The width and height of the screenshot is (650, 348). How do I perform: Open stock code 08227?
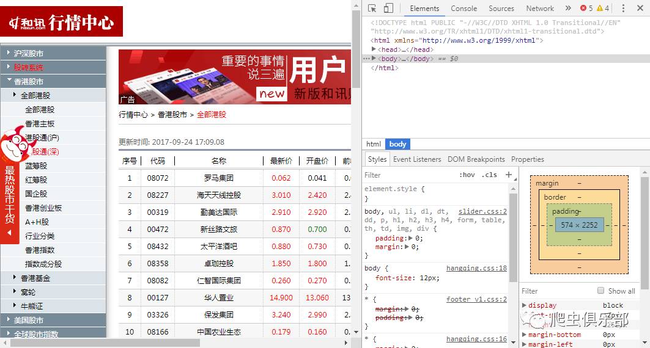158,195
